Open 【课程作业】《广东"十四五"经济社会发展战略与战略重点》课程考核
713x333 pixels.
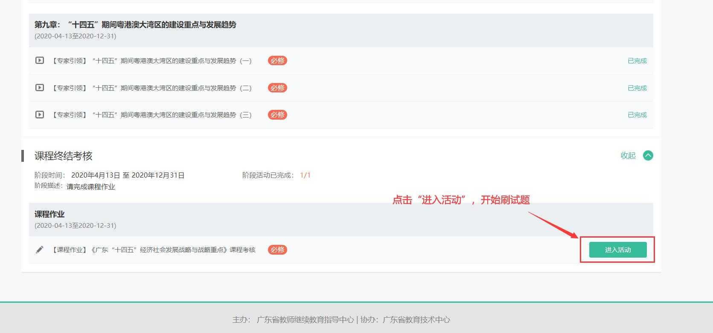153,250
